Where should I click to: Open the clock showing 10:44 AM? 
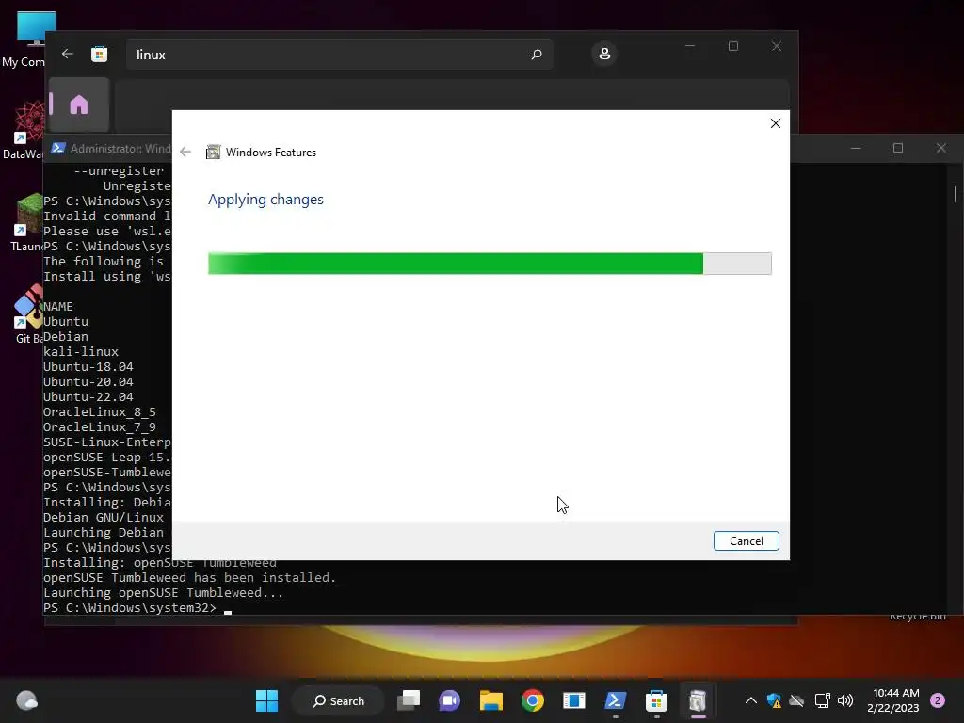[893, 700]
